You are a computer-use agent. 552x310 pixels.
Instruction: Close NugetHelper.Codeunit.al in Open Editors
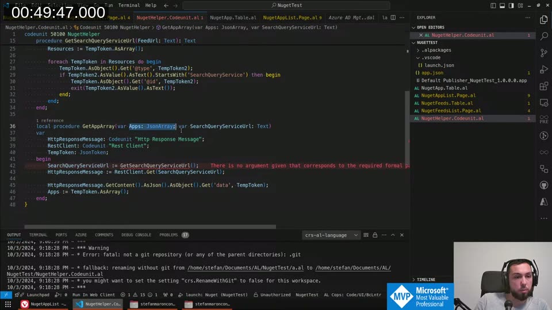coord(421,35)
